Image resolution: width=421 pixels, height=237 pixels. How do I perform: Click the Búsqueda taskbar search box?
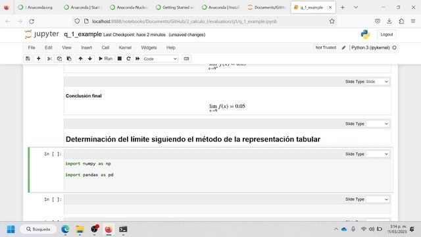coord(38,229)
